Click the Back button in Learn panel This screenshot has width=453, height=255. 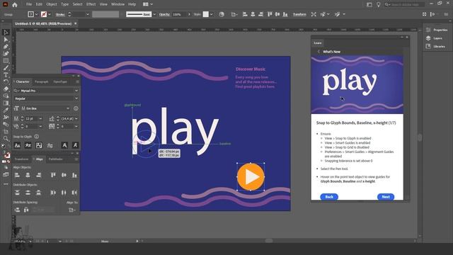(329, 197)
